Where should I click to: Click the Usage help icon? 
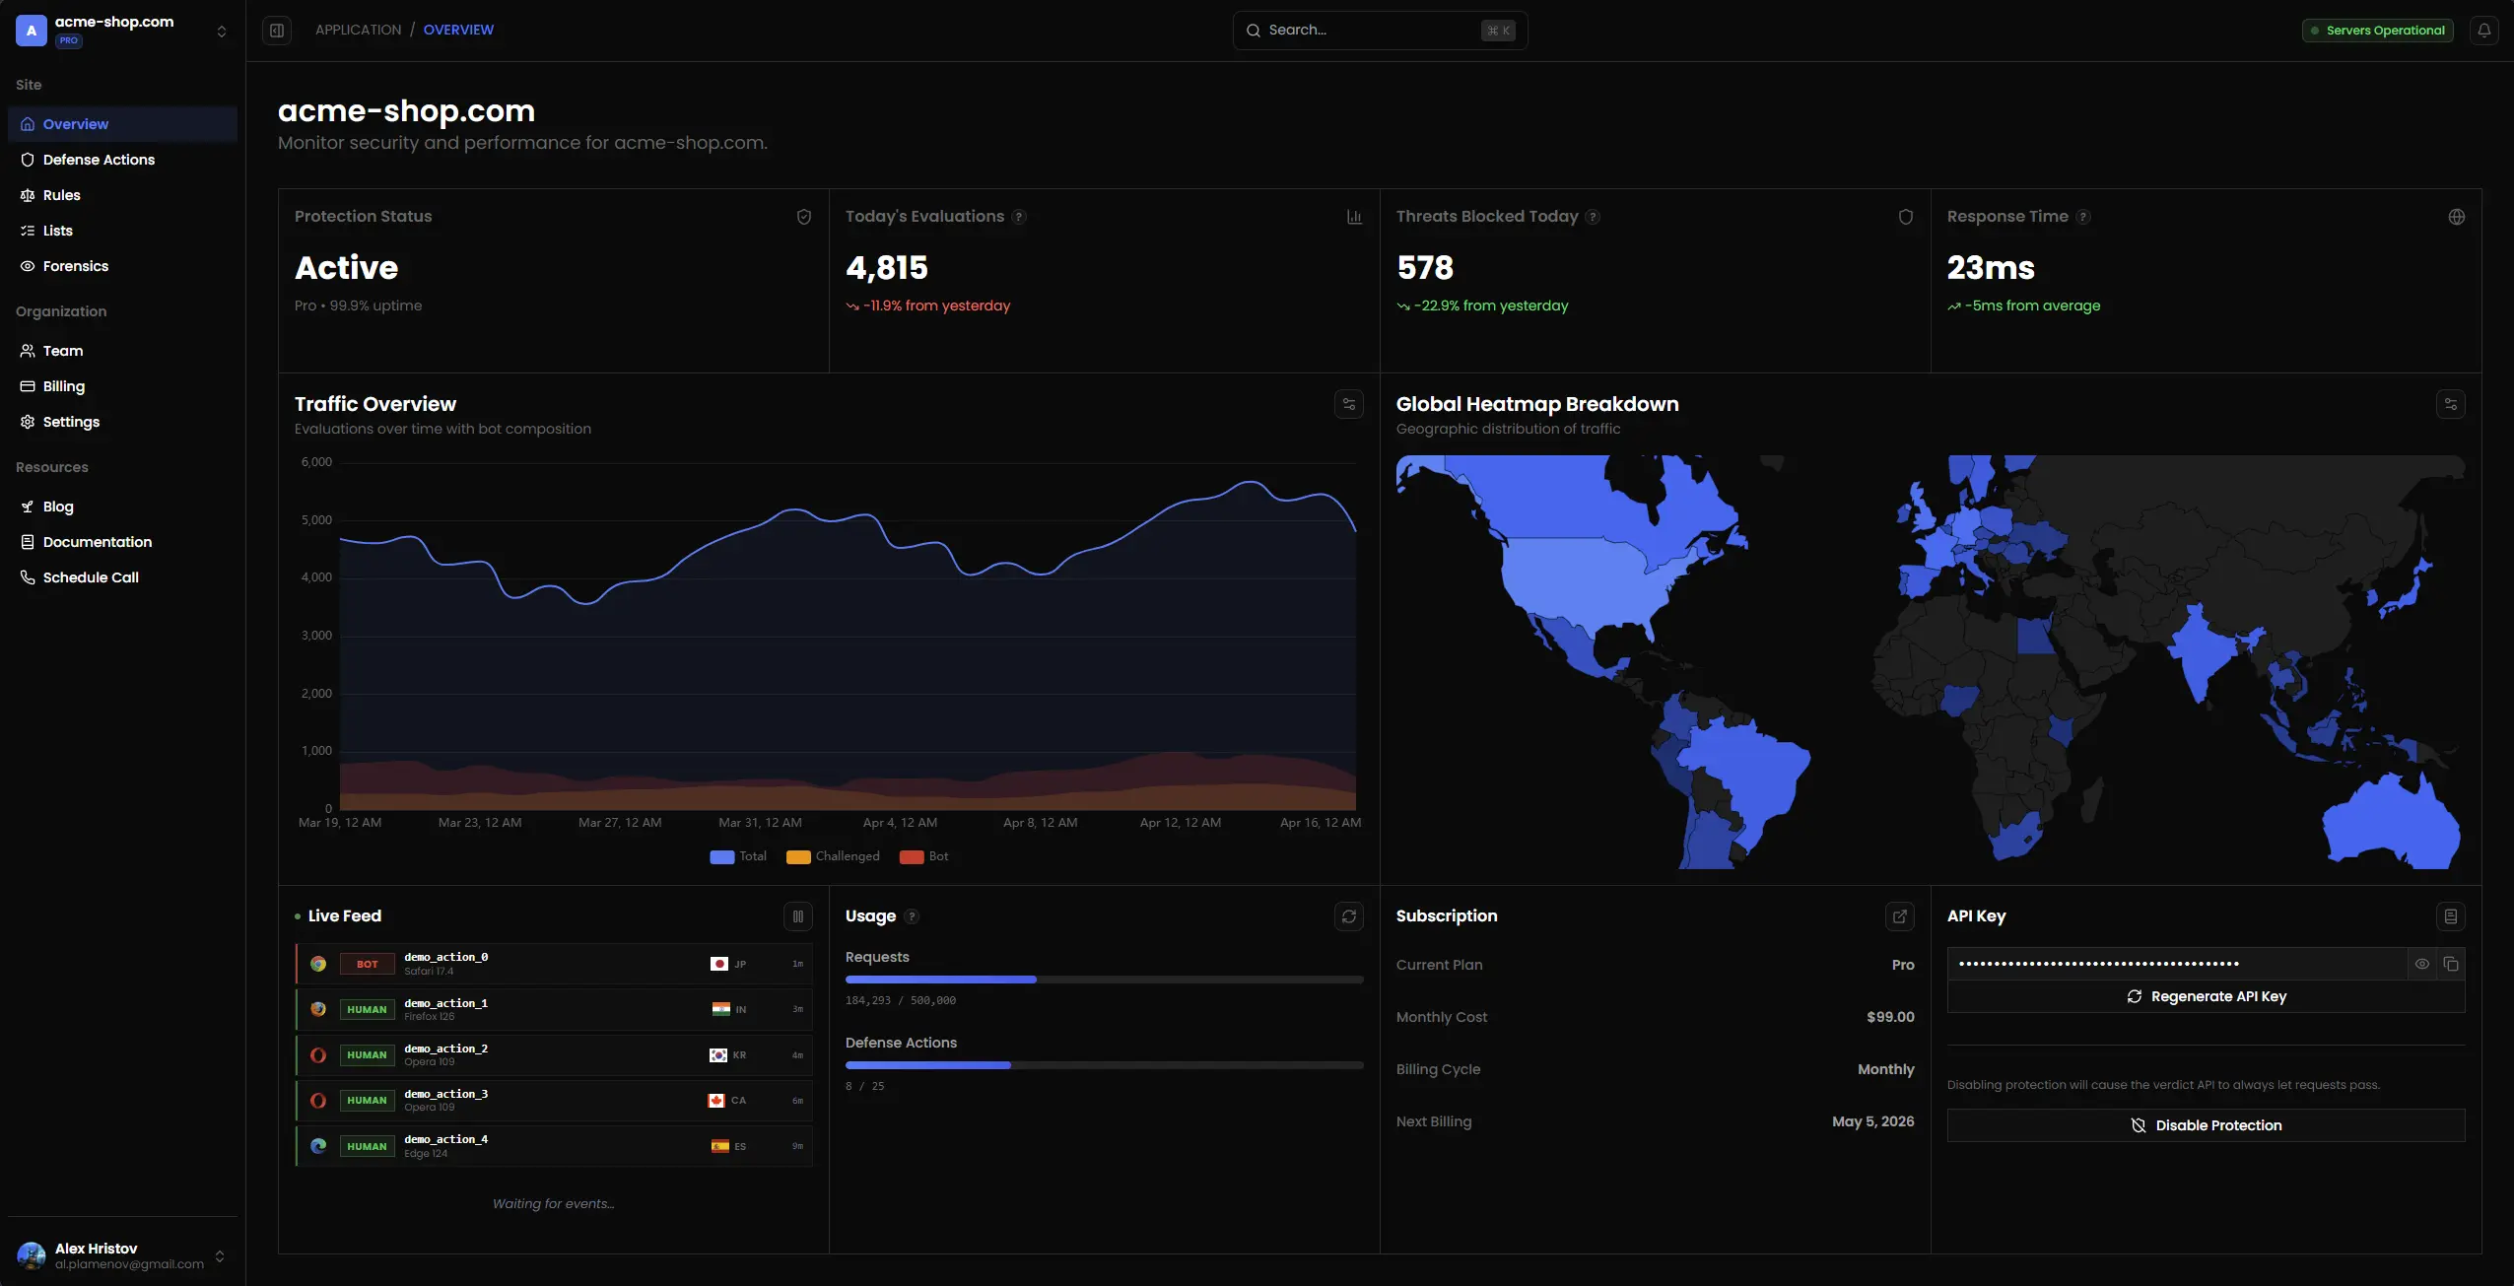[912, 916]
